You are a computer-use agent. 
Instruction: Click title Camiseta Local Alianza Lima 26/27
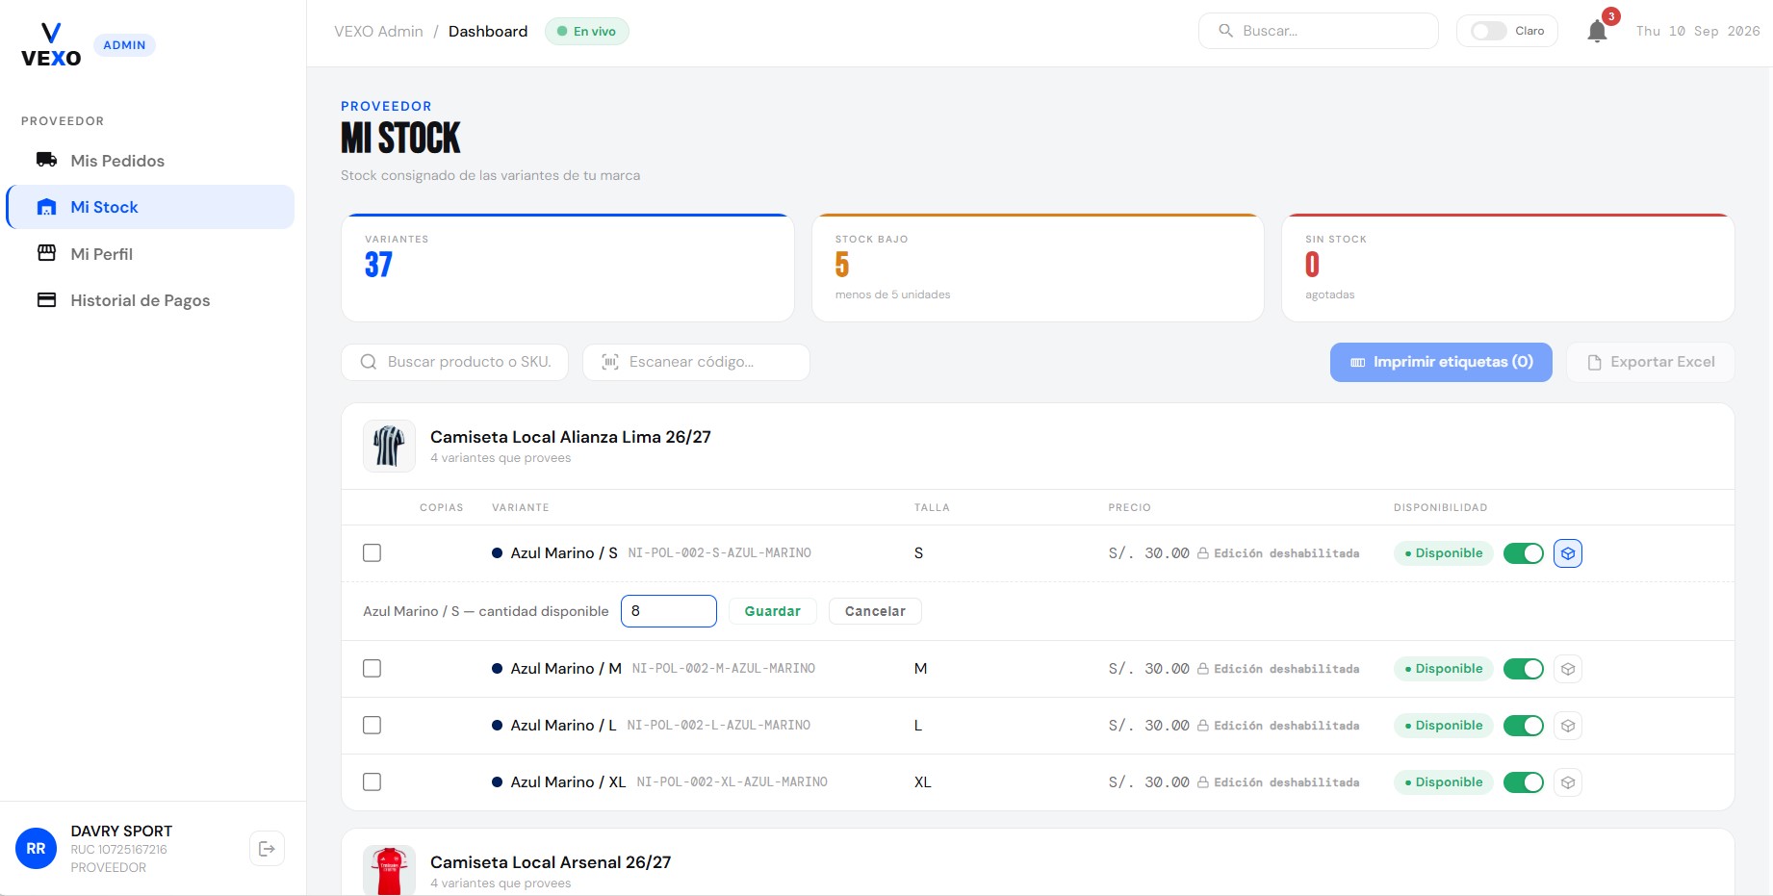tap(571, 437)
